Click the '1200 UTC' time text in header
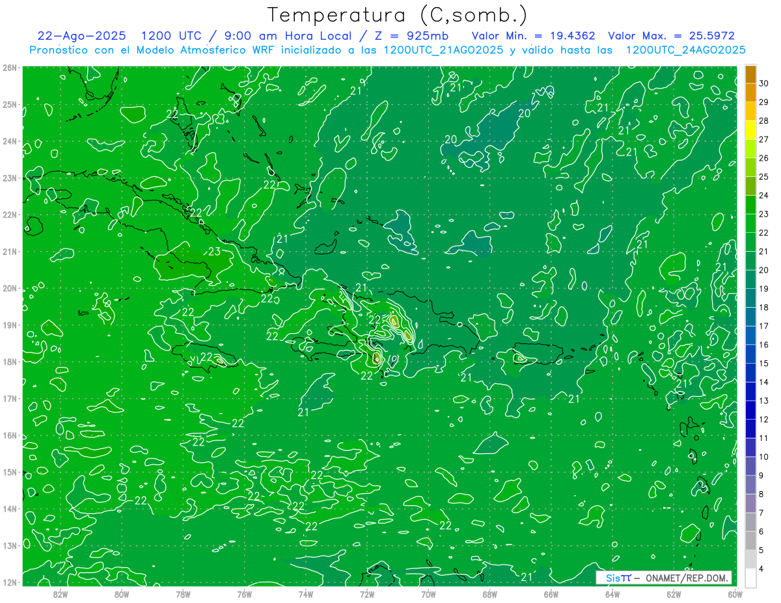Viewport: 781px width, 603px height. click(x=172, y=36)
